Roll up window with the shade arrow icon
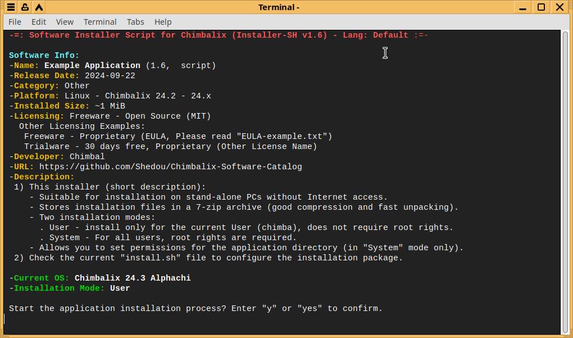The image size is (573, 338). coord(39,7)
